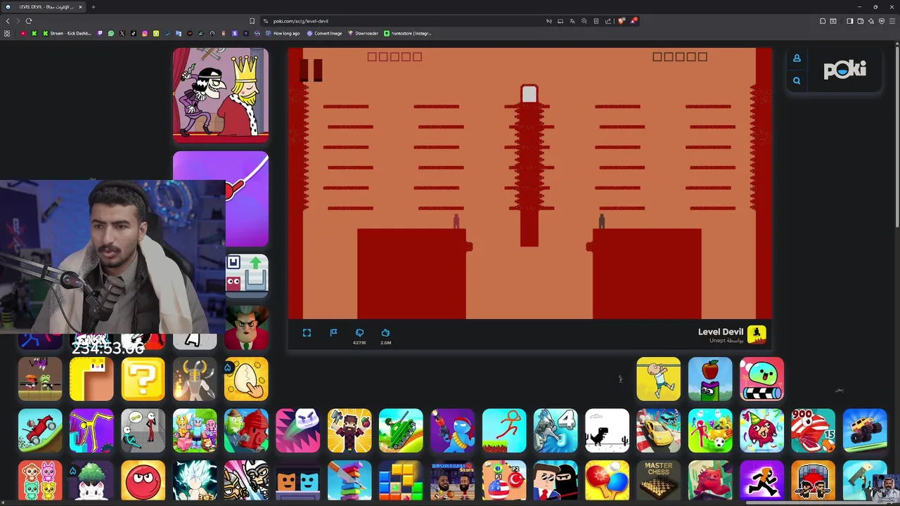Dislike the game with thumbs-down icon
This screenshot has height=506, width=900.
(359, 332)
